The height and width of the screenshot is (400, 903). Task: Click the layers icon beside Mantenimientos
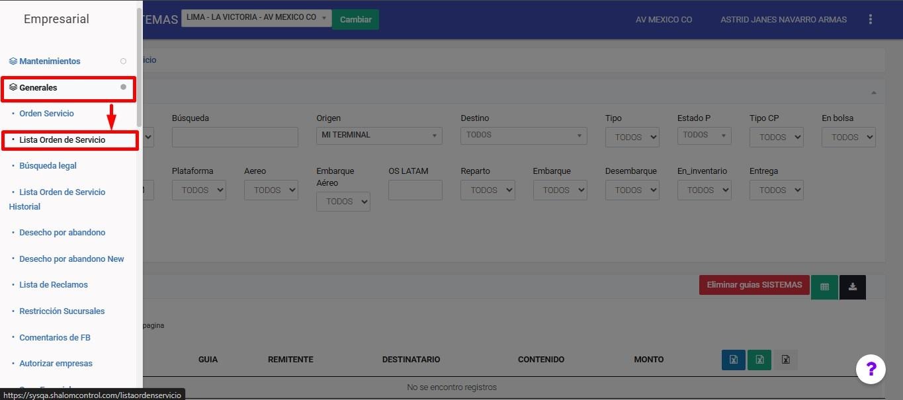(x=13, y=61)
